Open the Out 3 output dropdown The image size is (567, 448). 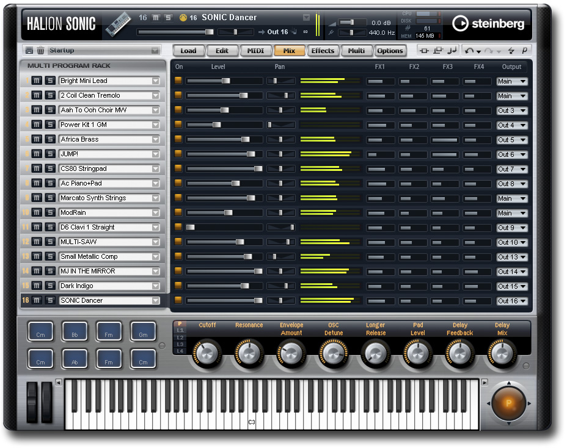click(x=512, y=110)
